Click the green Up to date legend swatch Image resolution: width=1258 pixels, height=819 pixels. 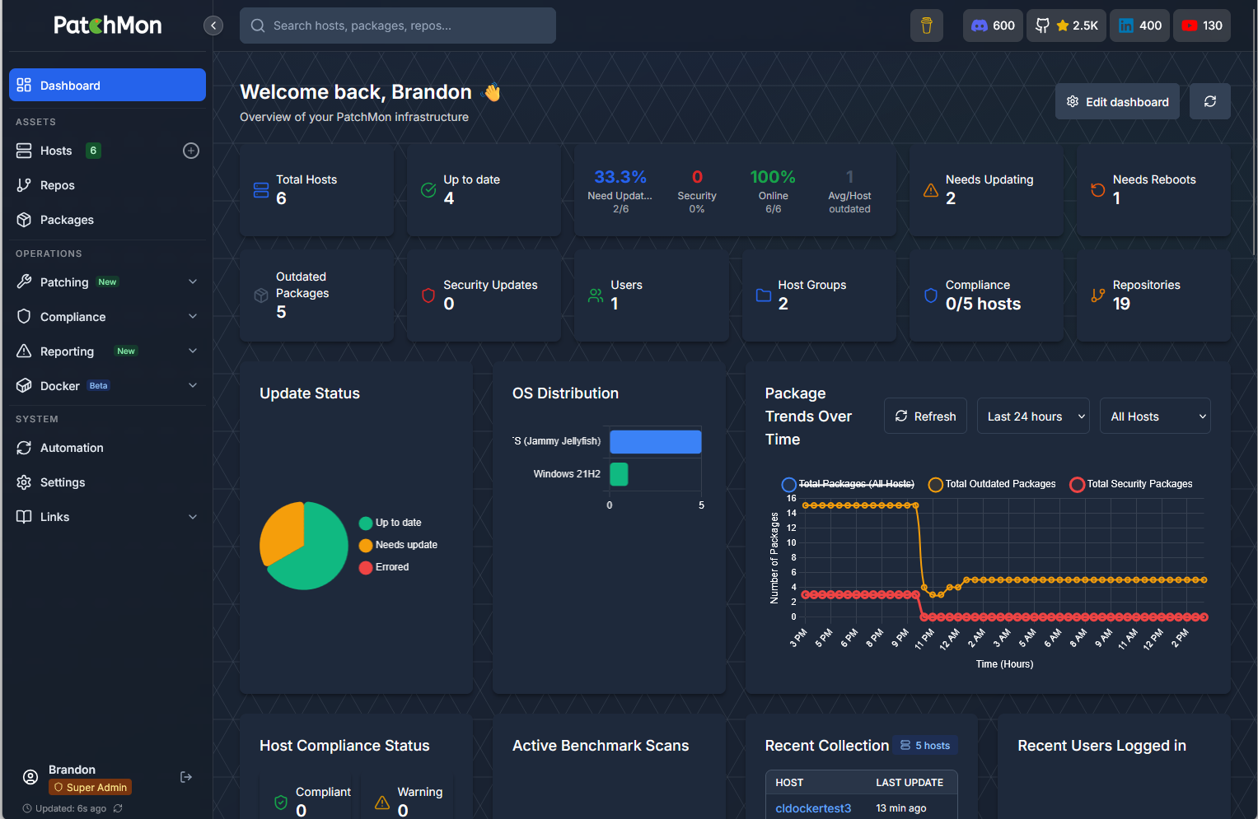click(366, 523)
